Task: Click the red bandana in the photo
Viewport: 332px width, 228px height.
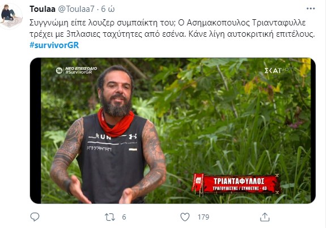Action: (116, 123)
